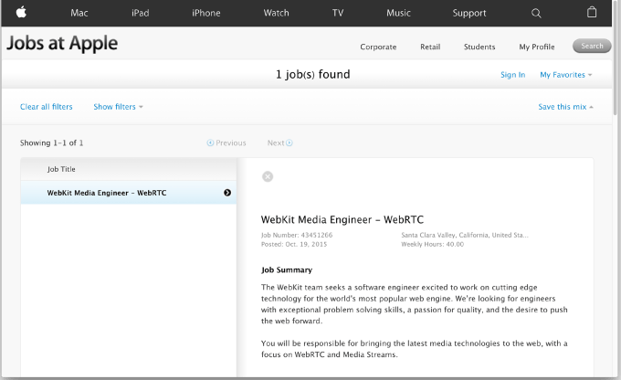Expand the Show filters dropdown

[x=118, y=107]
